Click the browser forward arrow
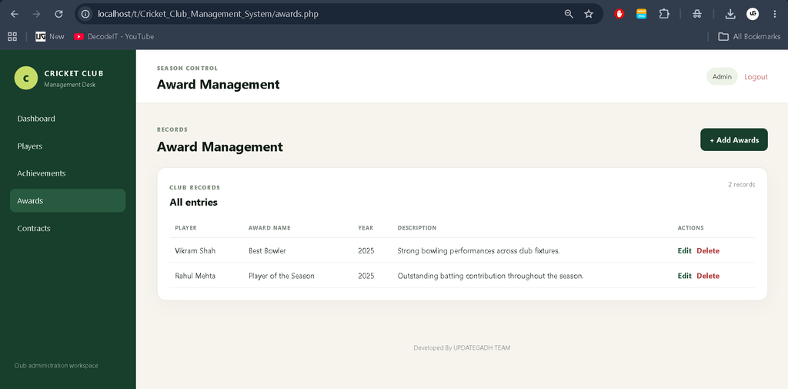This screenshot has width=788, height=389. pos(36,14)
